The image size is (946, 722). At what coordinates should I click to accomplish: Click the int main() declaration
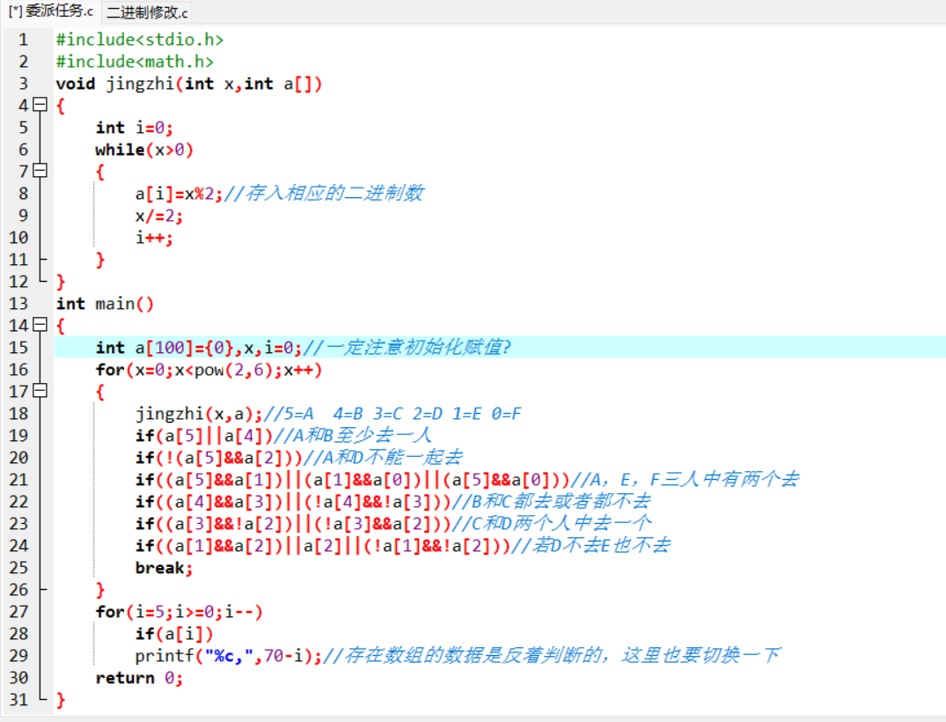(x=105, y=304)
